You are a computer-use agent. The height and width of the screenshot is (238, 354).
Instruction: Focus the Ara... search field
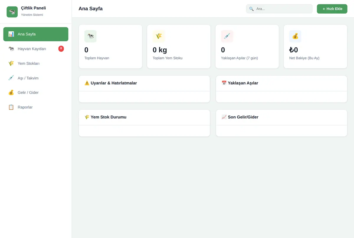coord(279,9)
